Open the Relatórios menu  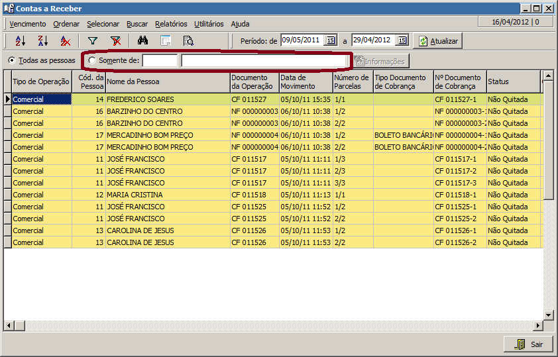click(x=171, y=24)
